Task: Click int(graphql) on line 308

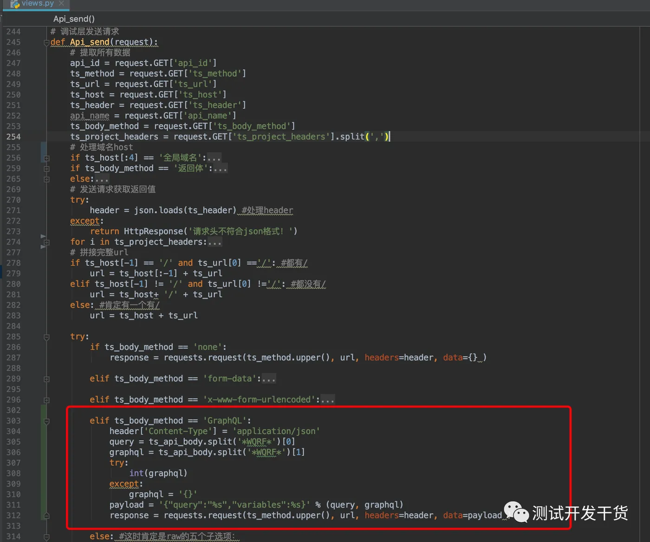Action: tap(158, 473)
